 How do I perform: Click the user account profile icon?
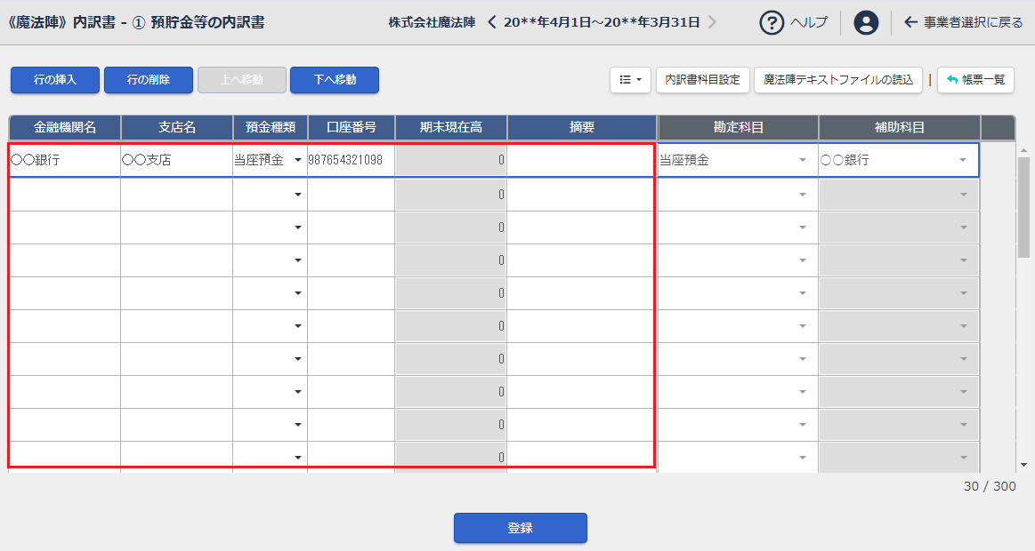[865, 23]
